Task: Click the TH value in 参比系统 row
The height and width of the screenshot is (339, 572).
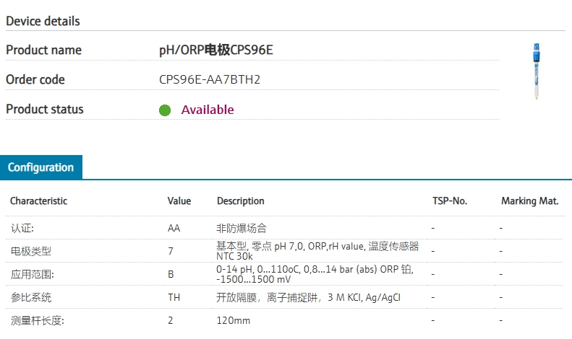Action: pyautogui.click(x=174, y=298)
